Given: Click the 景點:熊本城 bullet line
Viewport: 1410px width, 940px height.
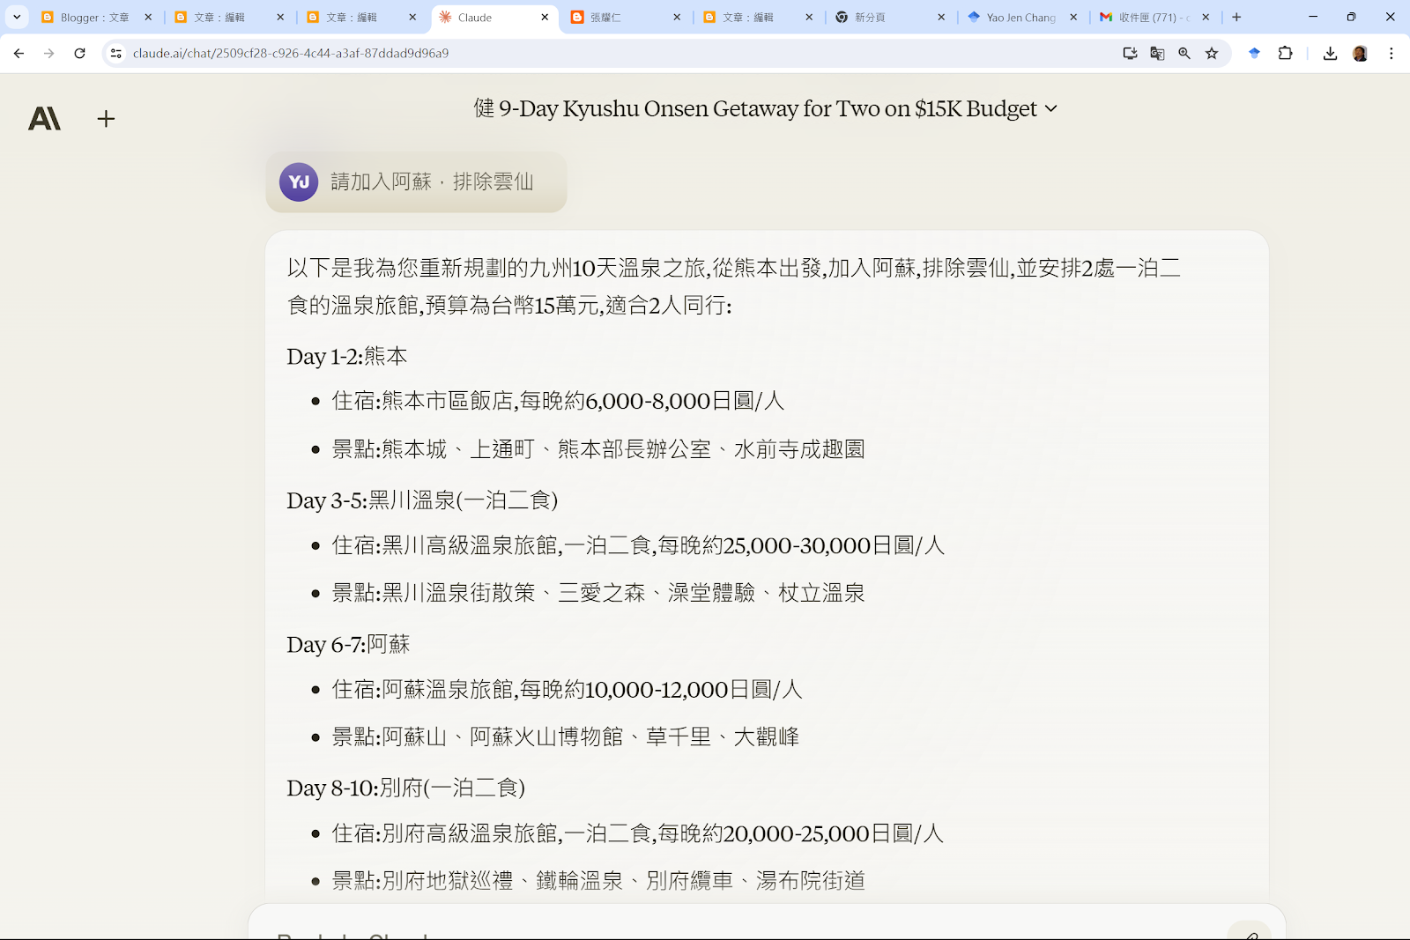Looking at the screenshot, I should (x=598, y=449).
